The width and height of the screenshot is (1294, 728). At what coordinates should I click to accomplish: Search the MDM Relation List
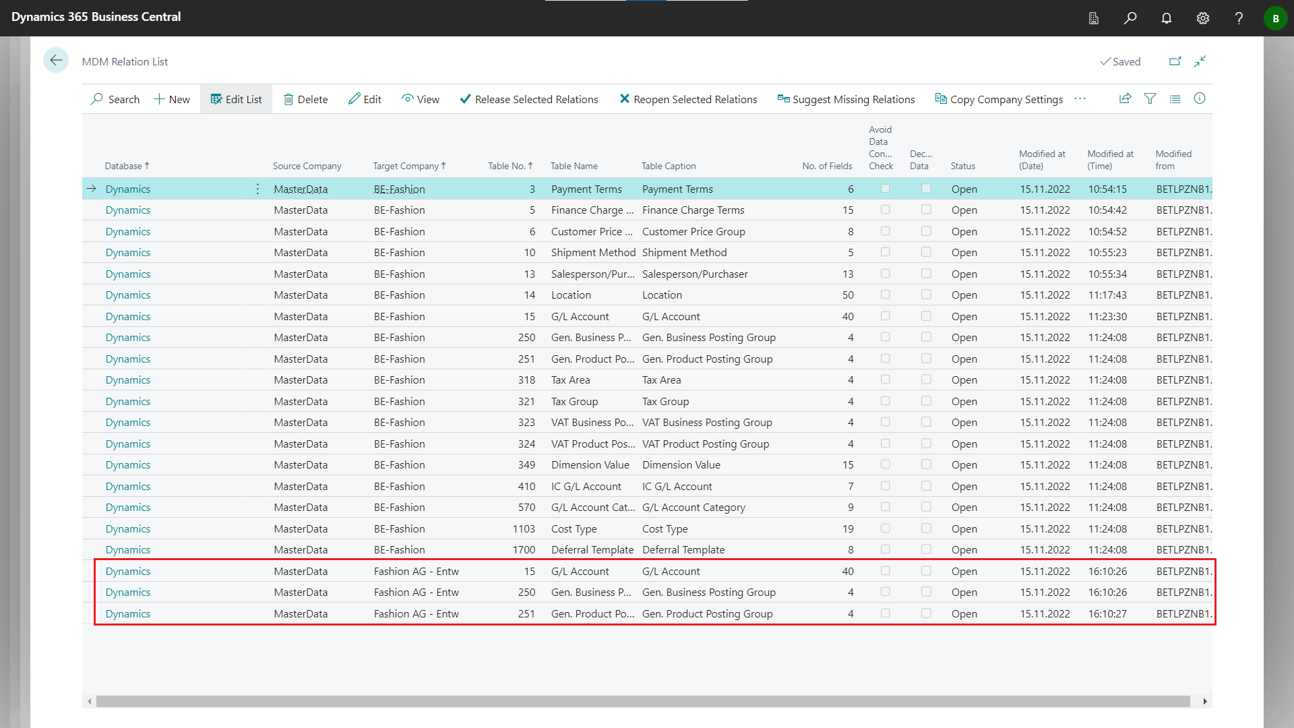click(115, 99)
